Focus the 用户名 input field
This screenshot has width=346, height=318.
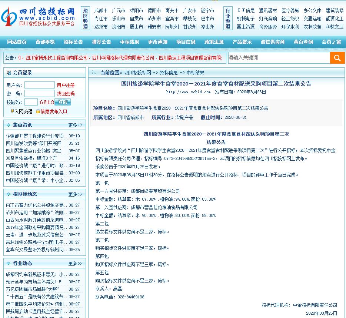[x=40, y=85]
